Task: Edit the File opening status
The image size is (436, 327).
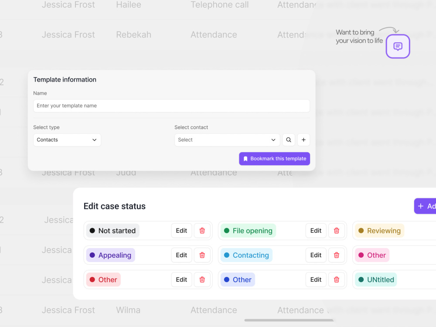Action: coord(316,231)
